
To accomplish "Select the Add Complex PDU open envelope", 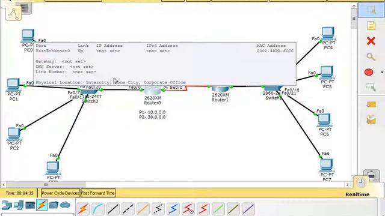I will pos(371,120).
